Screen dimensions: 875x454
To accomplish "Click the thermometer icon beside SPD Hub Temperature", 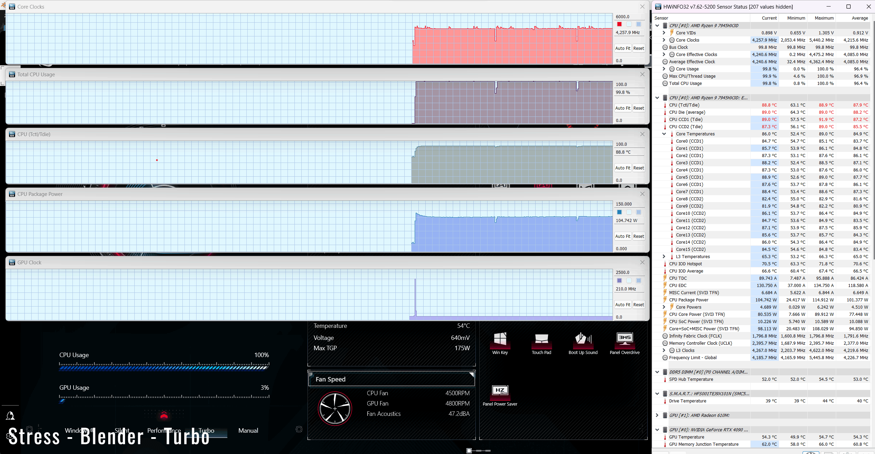I will (665, 379).
